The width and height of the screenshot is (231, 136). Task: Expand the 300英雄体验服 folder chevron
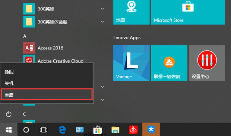tap(102, 22)
